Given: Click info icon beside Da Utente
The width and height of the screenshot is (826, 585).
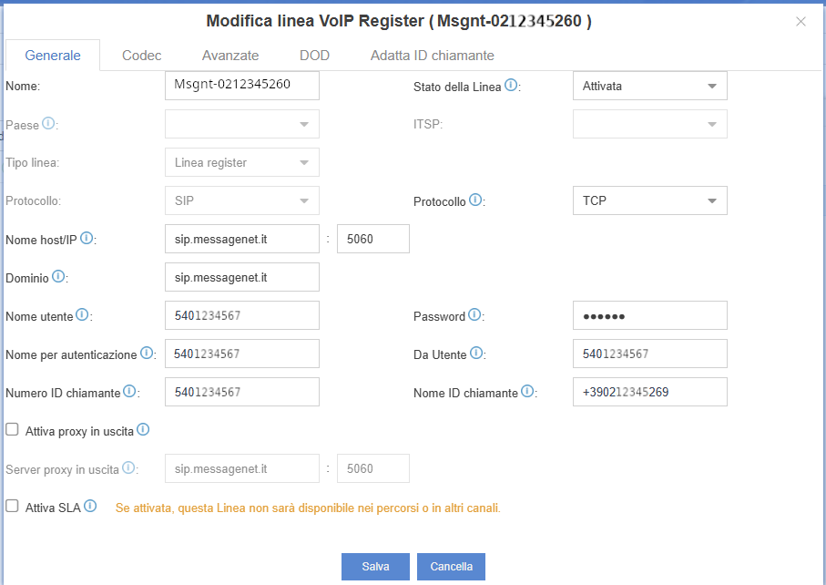Looking at the screenshot, I should tap(476, 354).
